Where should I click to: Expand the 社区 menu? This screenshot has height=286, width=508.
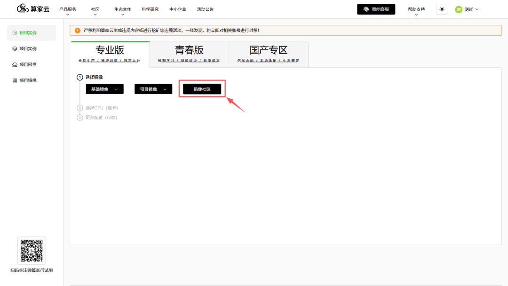[95, 9]
